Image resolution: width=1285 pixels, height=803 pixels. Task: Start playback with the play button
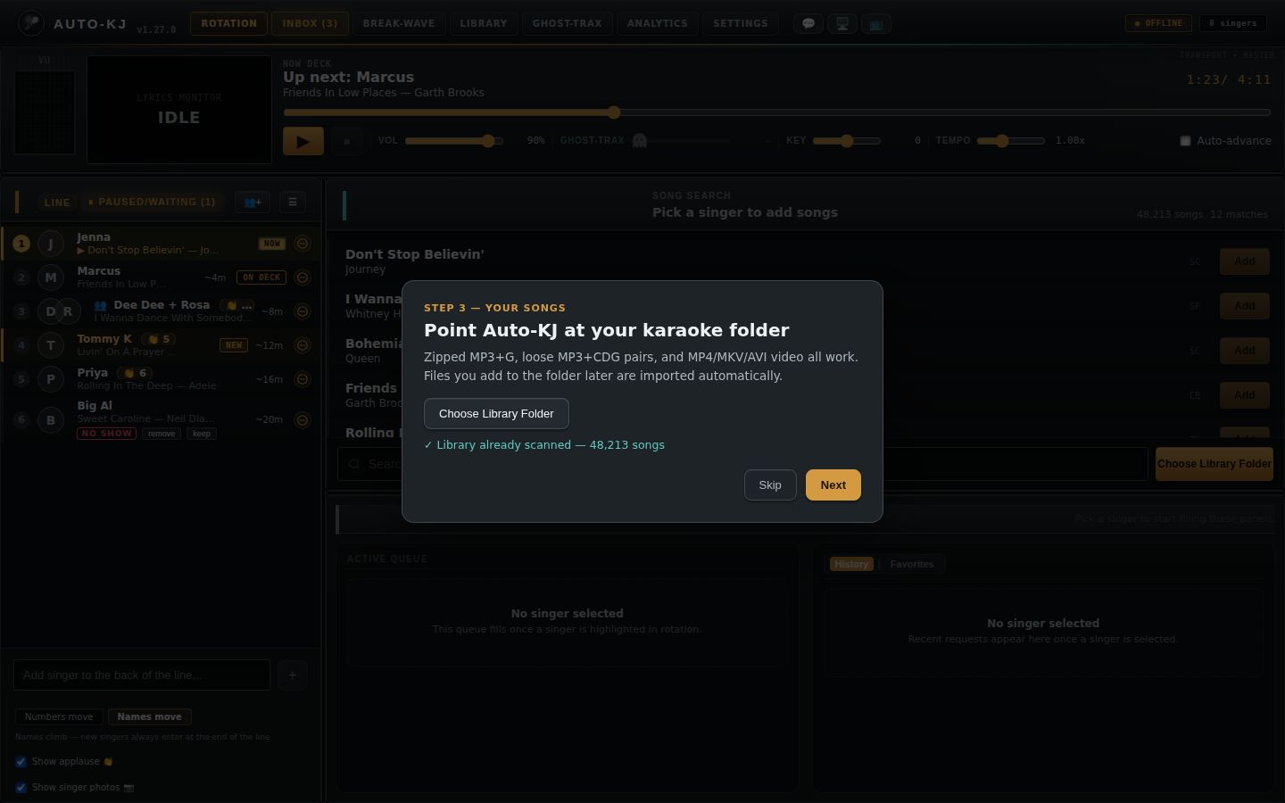coord(303,141)
